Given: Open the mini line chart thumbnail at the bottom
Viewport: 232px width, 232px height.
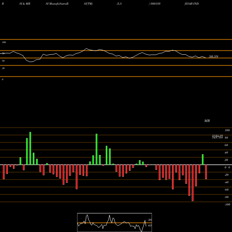Looking at the screenshot, I should click(115, 222).
